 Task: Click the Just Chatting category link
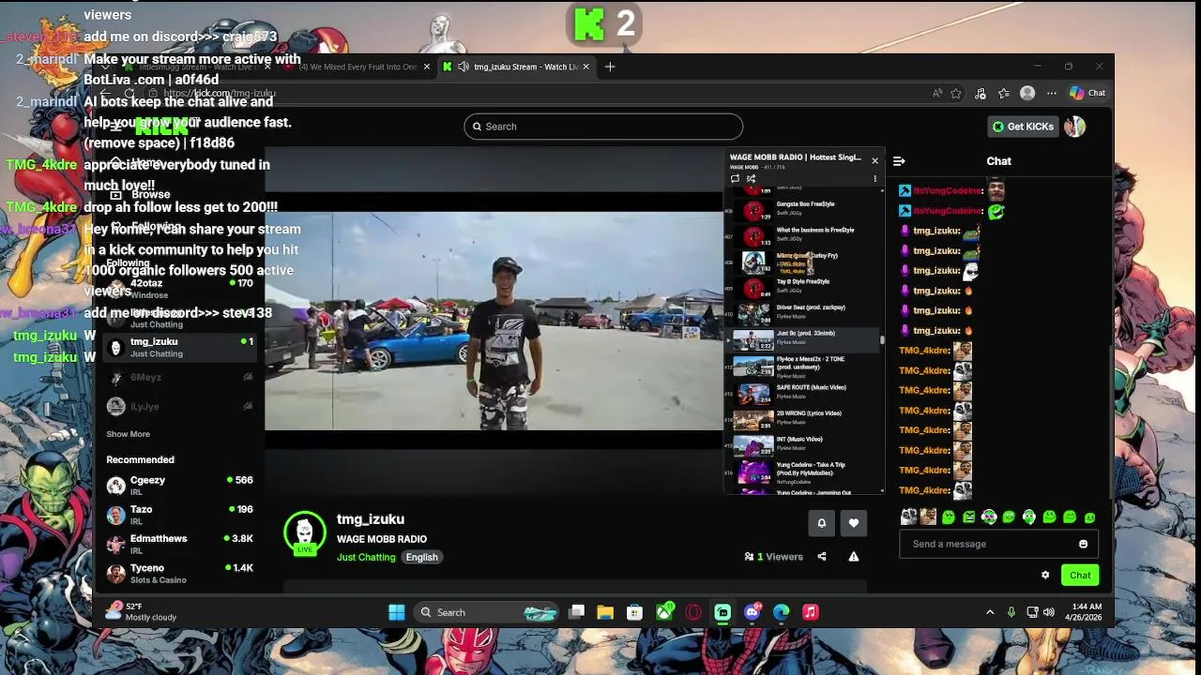click(366, 557)
